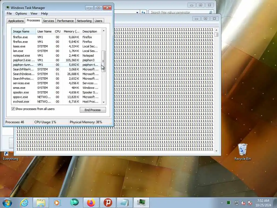Select the sppsvc.exe process row
The width and height of the screenshot is (277, 208).
point(57,97)
